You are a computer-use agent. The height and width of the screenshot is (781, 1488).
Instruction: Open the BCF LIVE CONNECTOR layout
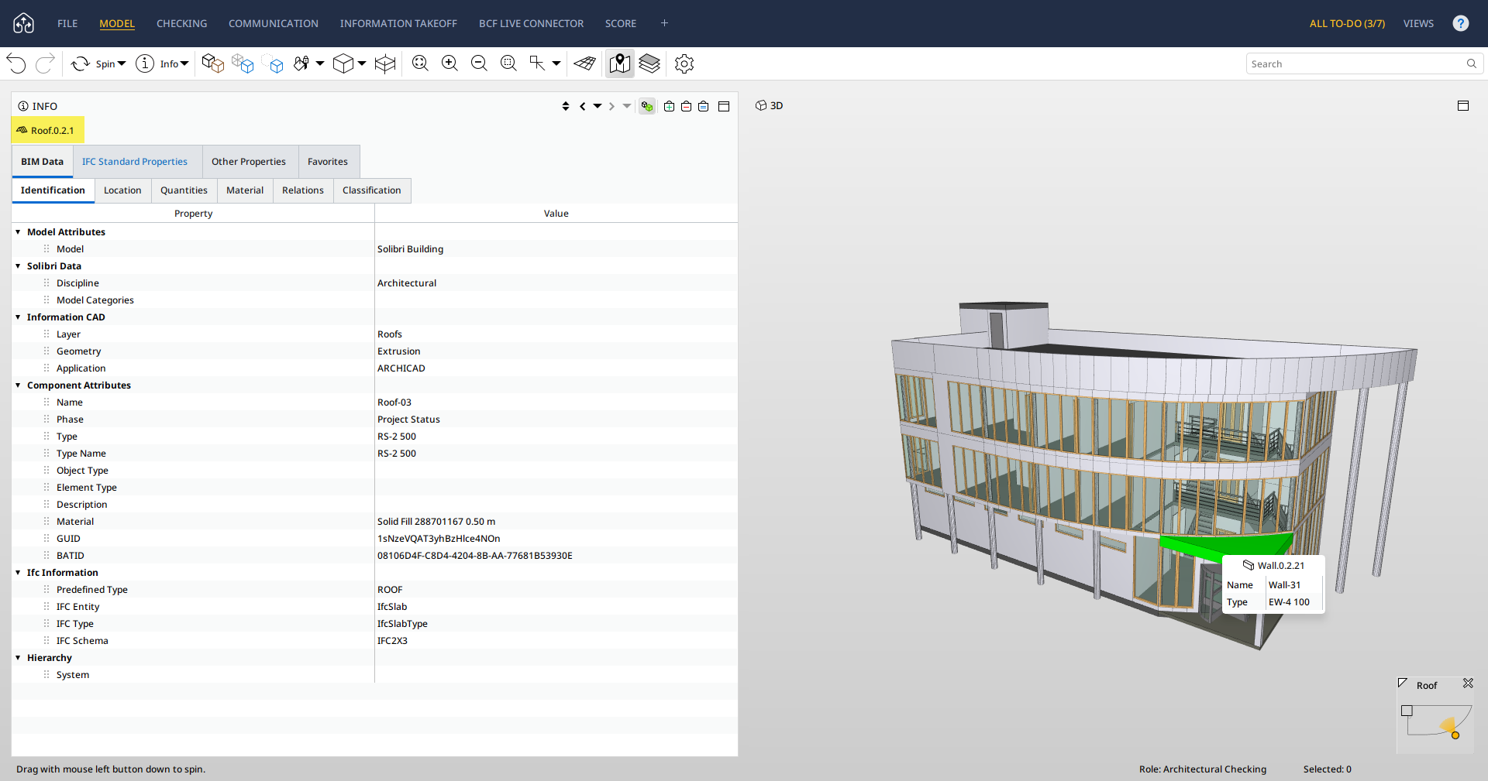click(532, 23)
